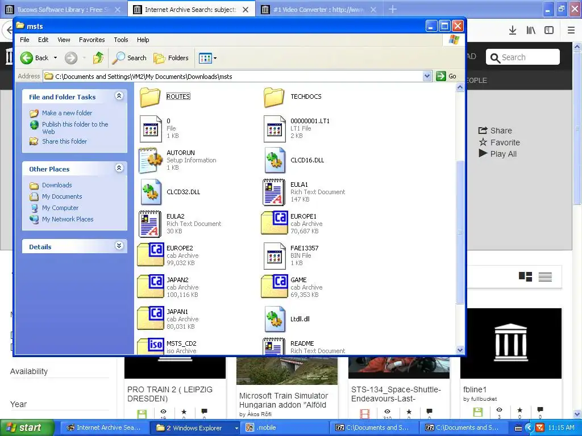Switch archive results to tile view

(x=525, y=276)
